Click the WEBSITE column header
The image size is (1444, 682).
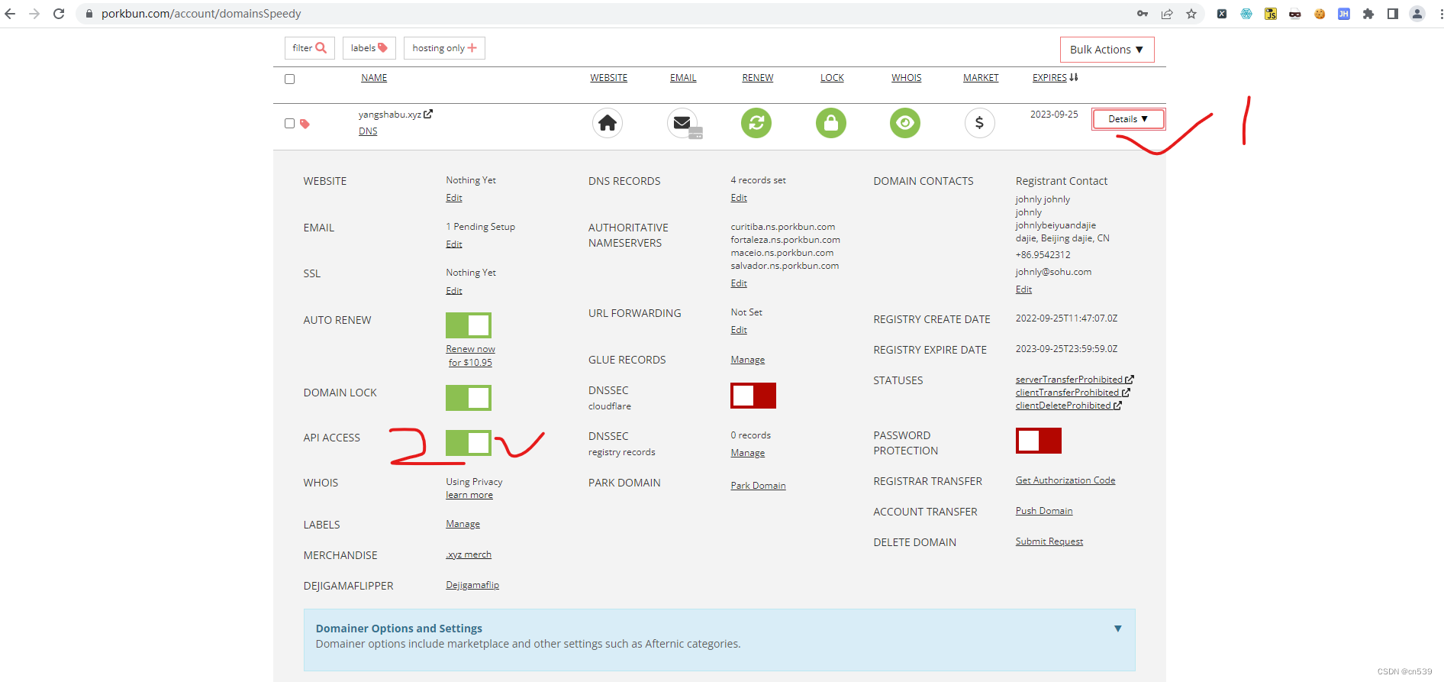(x=609, y=78)
